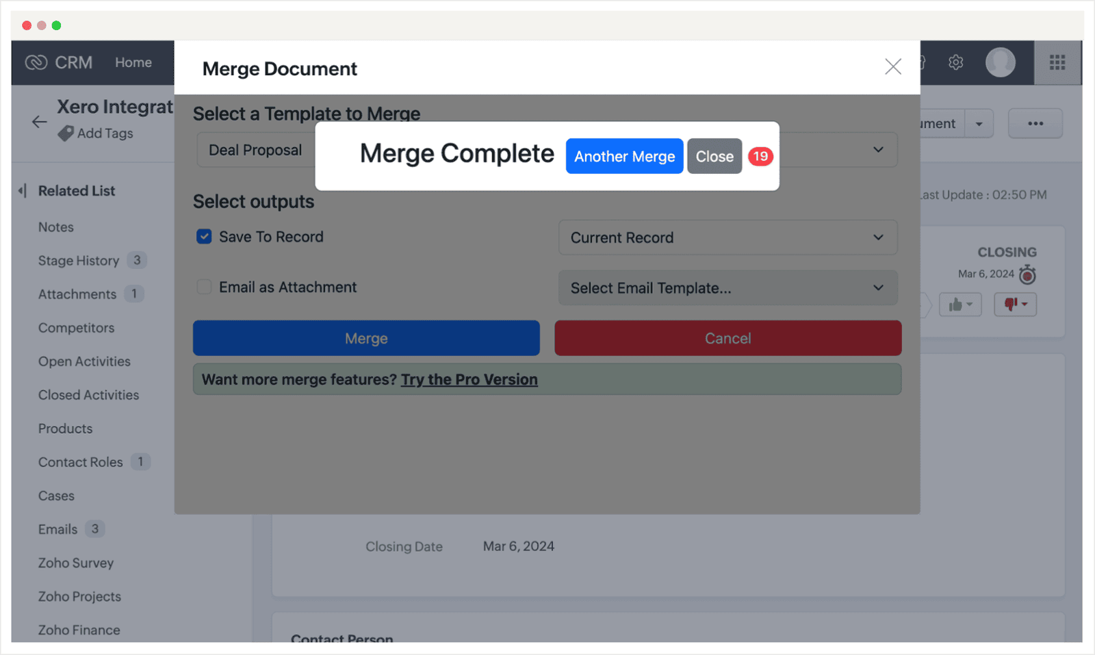Open Zoho Survey in the sidebar

[76, 563]
